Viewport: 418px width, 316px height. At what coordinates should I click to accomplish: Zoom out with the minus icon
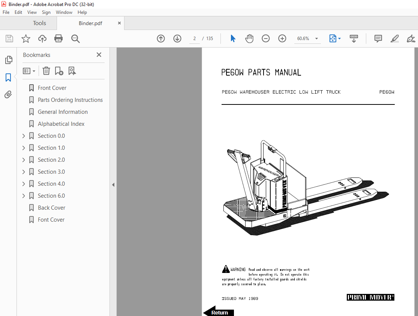(x=265, y=39)
